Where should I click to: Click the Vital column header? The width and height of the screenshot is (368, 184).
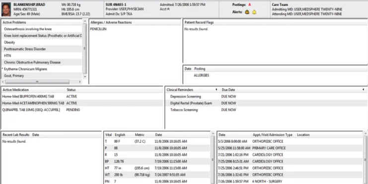(x=109, y=135)
